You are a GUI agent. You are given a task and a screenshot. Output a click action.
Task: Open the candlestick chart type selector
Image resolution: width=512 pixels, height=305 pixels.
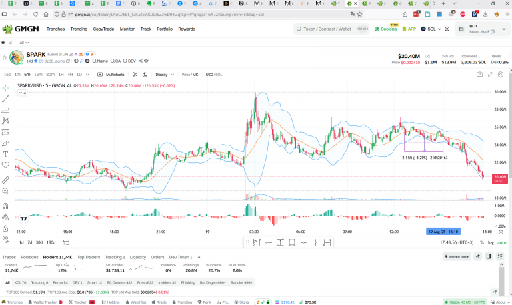click(x=135, y=75)
